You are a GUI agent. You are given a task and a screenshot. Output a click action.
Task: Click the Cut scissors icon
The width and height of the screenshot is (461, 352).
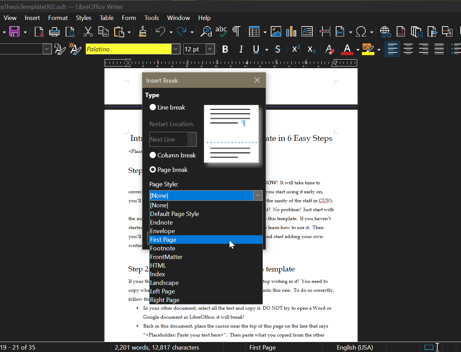tap(88, 32)
